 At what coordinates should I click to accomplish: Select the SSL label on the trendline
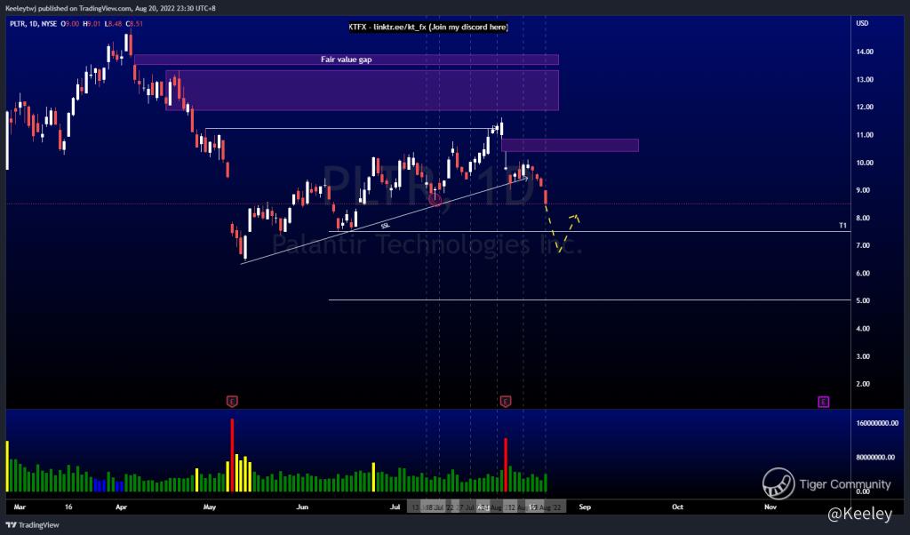click(386, 225)
